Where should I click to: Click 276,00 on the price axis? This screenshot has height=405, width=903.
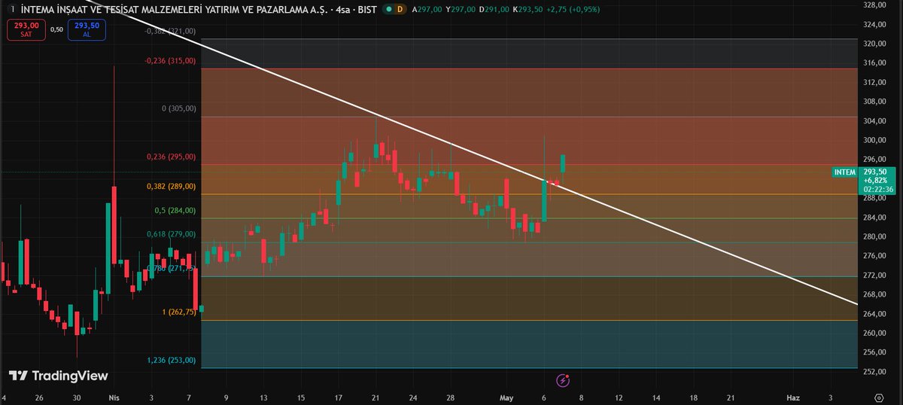point(875,256)
